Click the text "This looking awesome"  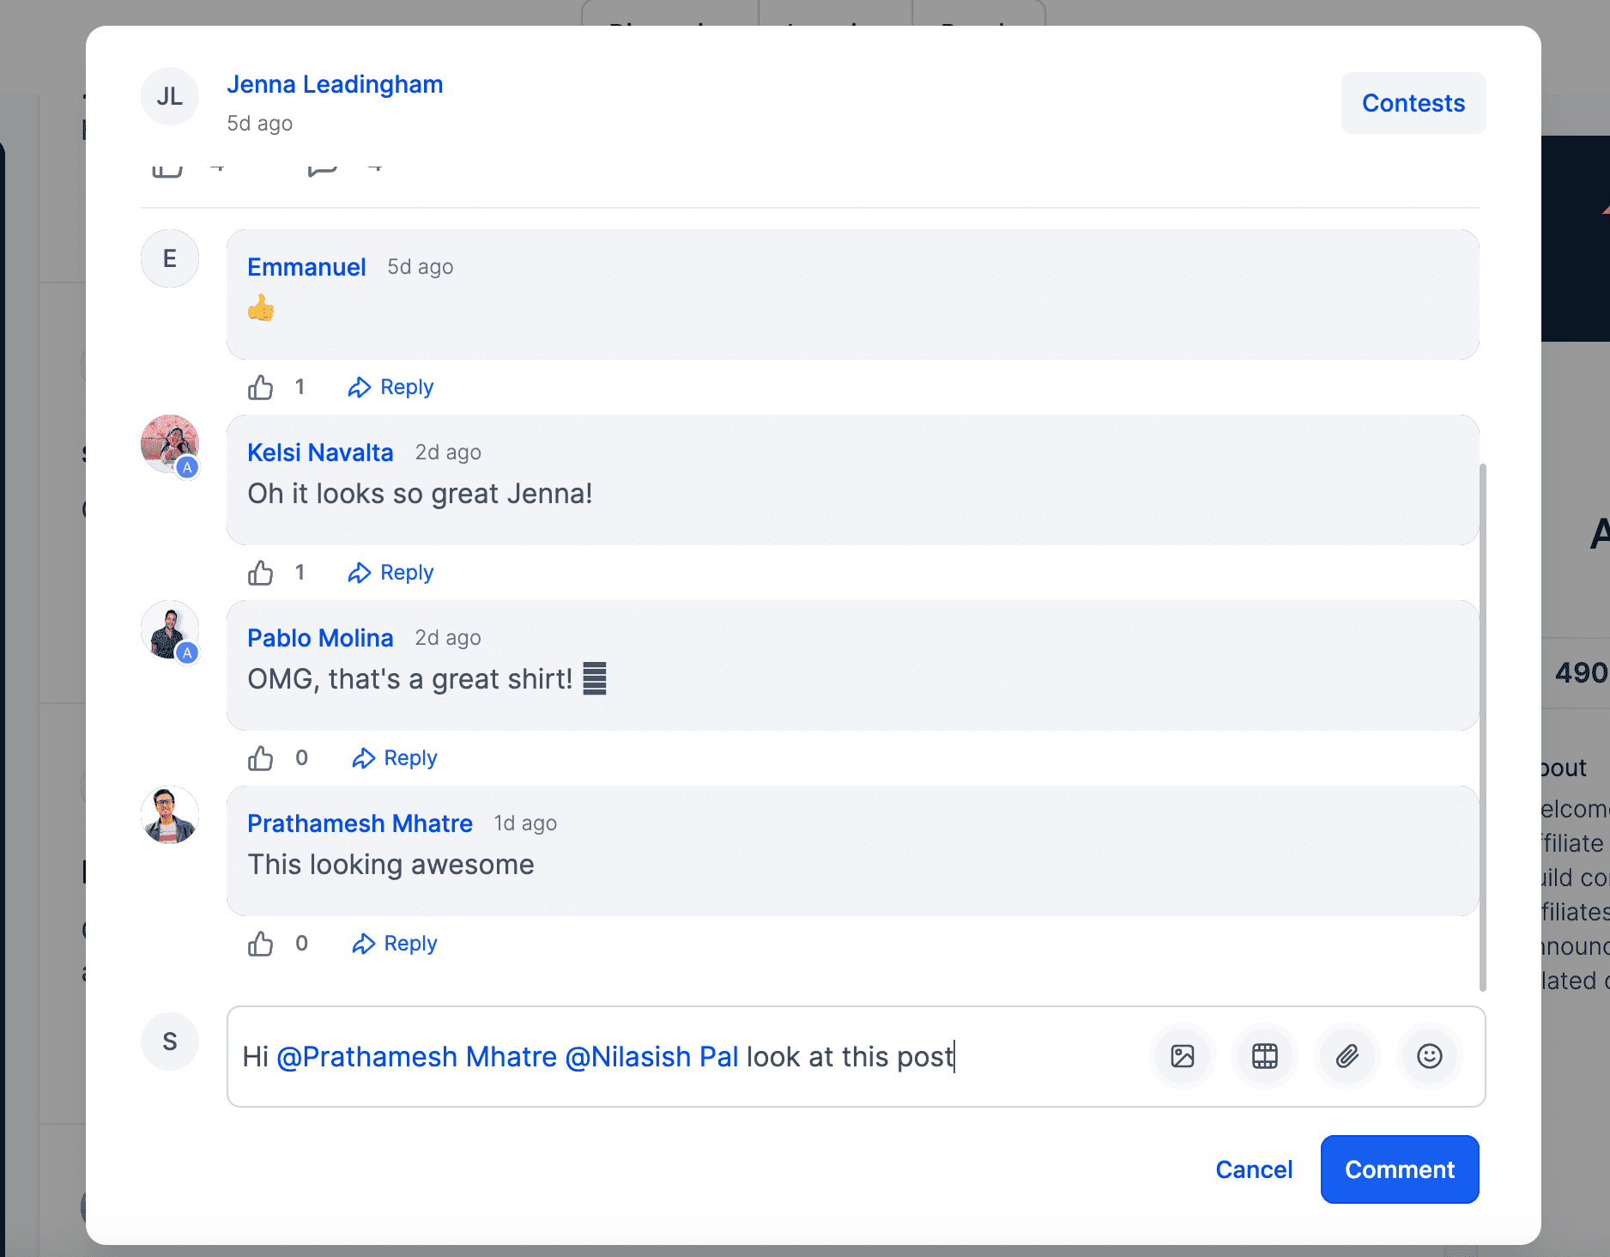[x=390, y=865]
